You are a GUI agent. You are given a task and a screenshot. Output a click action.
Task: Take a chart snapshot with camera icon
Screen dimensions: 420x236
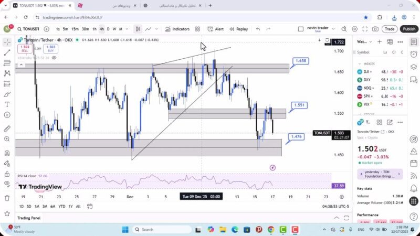[376, 29]
